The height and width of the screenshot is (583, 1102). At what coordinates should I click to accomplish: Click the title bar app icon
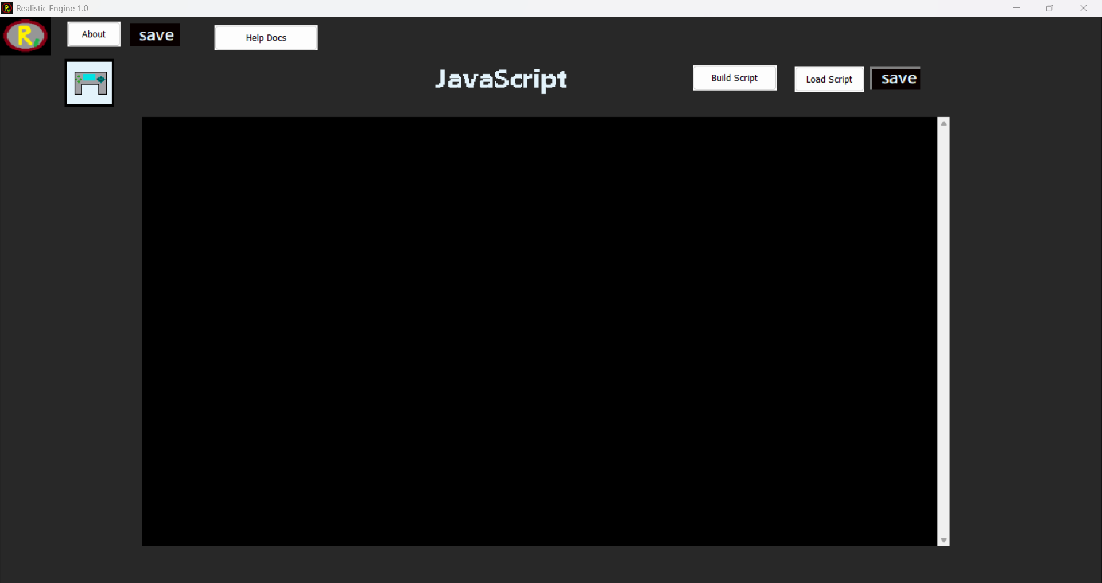[x=7, y=8]
